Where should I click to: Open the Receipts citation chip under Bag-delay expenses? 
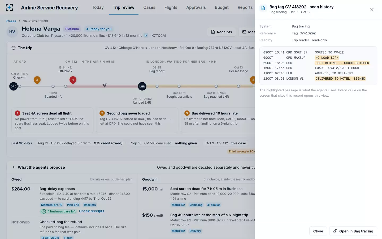90,205
